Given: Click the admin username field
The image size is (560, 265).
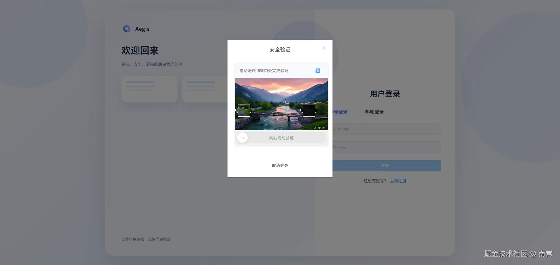Looking at the screenshot, I should (387, 129).
